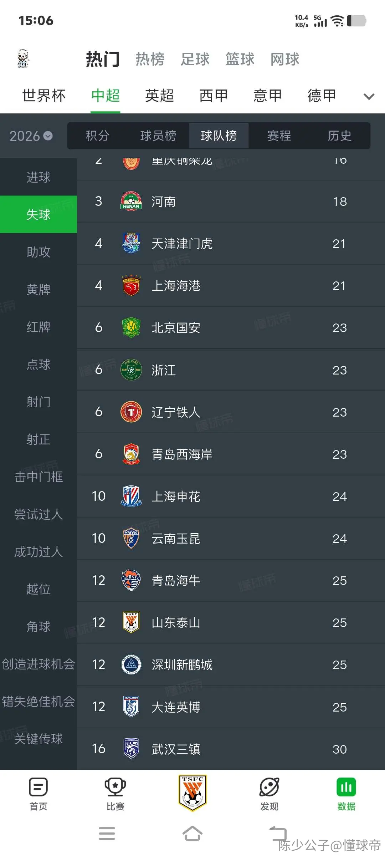Open the 足球 top category
This screenshot has height=856, width=385.
(x=195, y=59)
